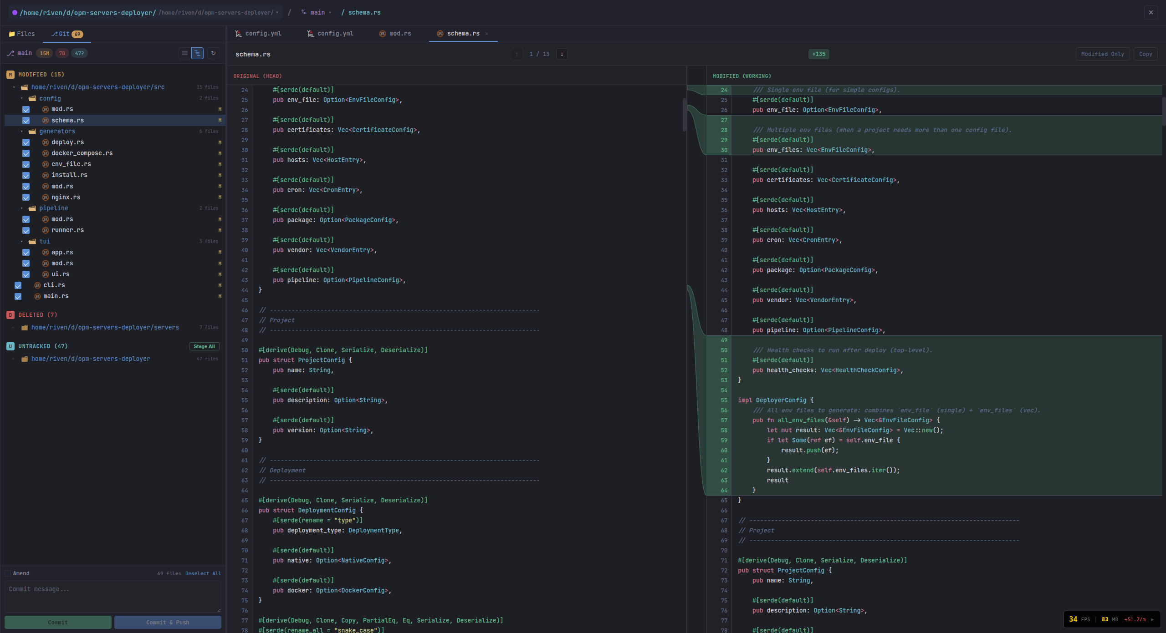The width and height of the screenshot is (1166, 633).
Task: Click the 7D deleted files badge
Action: click(x=62, y=53)
